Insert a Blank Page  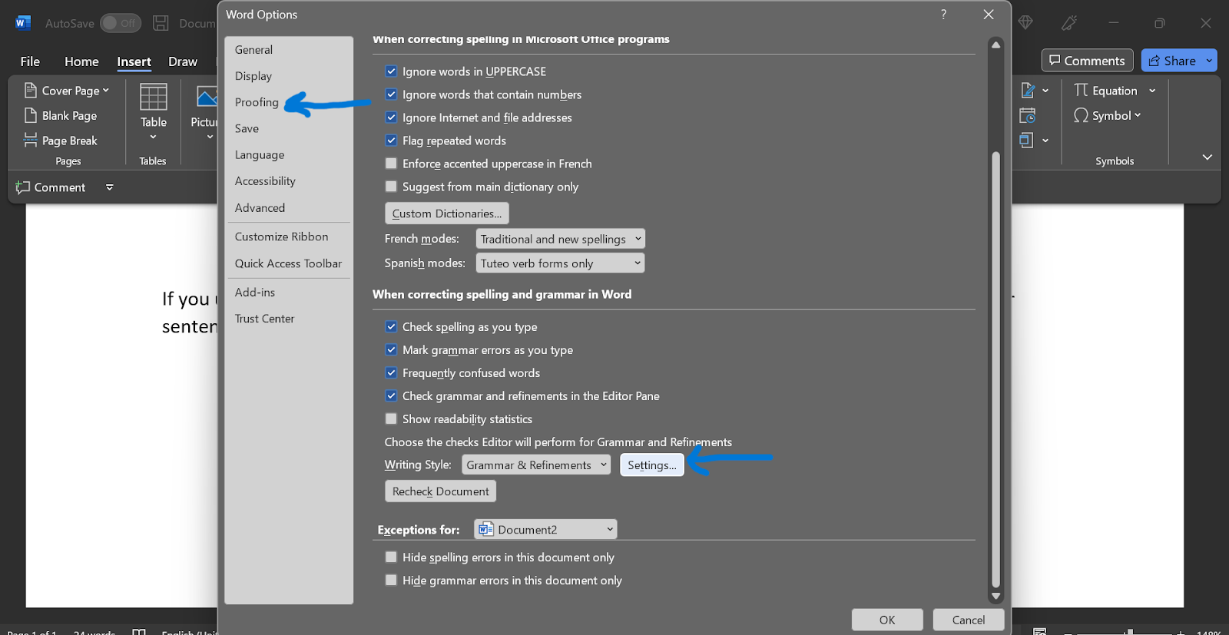point(61,115)
